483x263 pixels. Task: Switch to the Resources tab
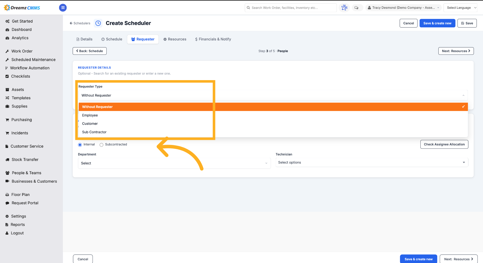175,39
